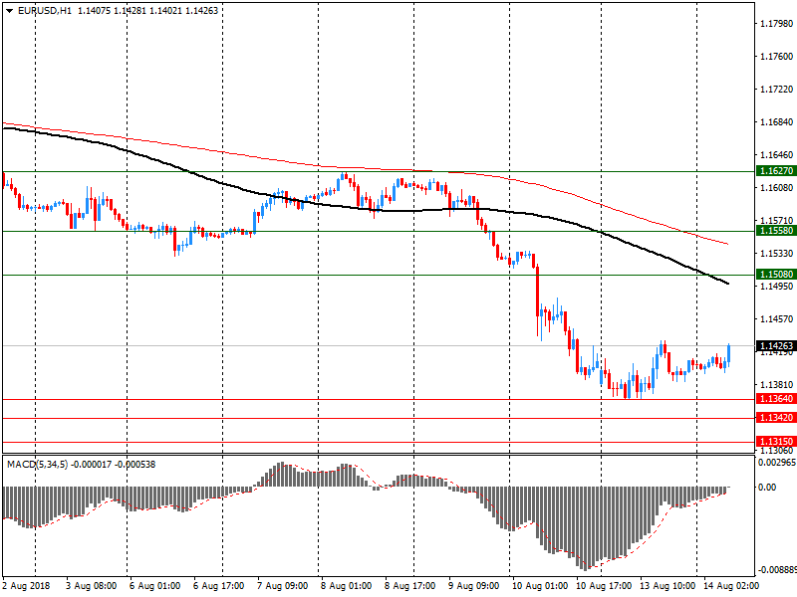Select the 1.16270 green price level label
Screen dimensions: 797x597
[776, 170]
